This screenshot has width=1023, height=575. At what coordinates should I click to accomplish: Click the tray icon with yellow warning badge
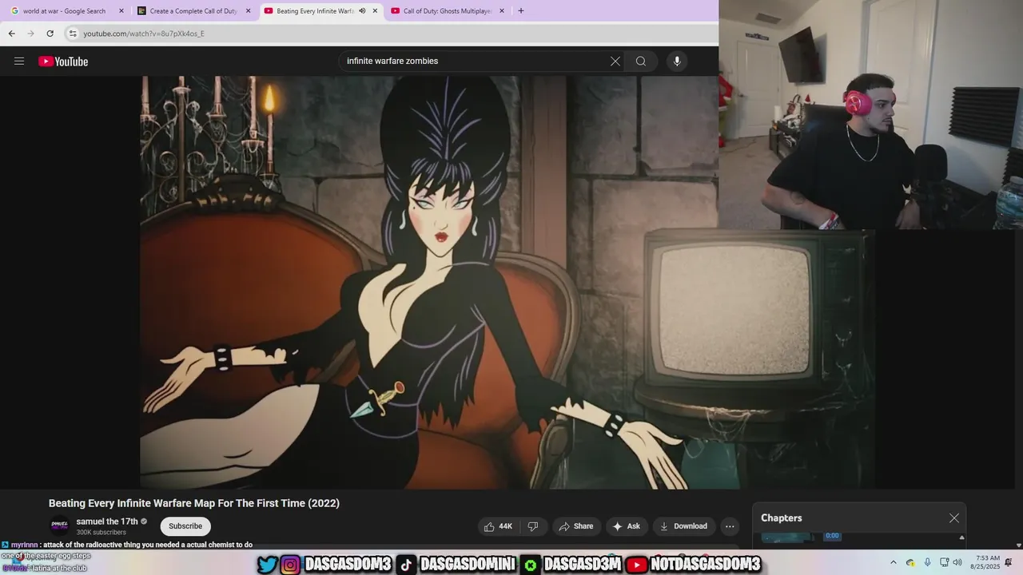pos(910,563)
